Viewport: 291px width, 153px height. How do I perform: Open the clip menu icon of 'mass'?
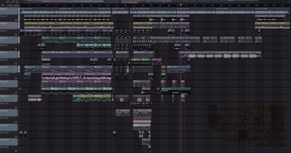click(x=134, y=125)
